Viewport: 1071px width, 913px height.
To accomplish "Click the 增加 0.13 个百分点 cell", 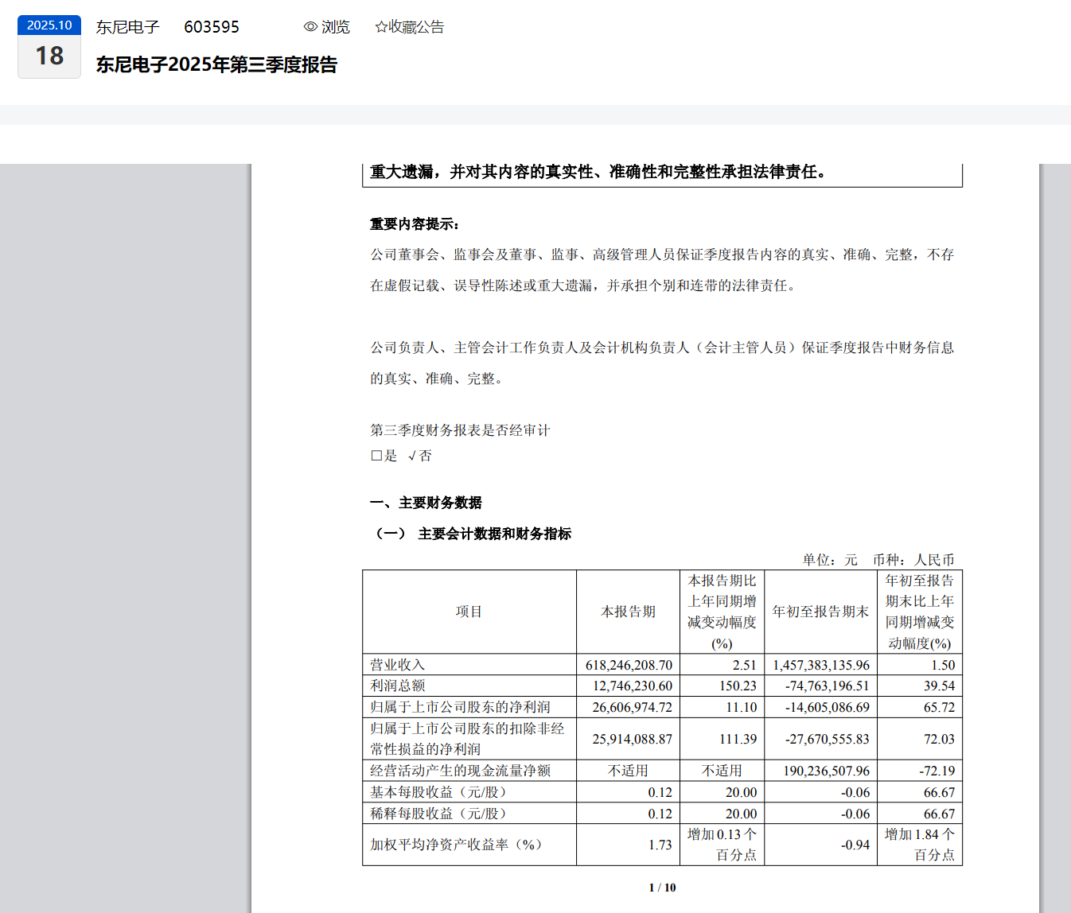I will 722,845.
